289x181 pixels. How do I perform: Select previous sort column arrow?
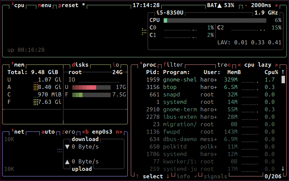[239, 65]
